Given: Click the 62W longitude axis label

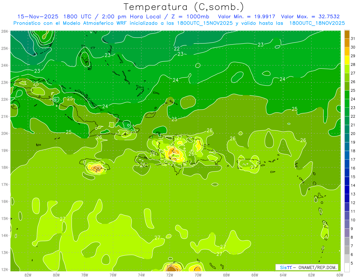Looking at the screenshot, I should (312, 275).
